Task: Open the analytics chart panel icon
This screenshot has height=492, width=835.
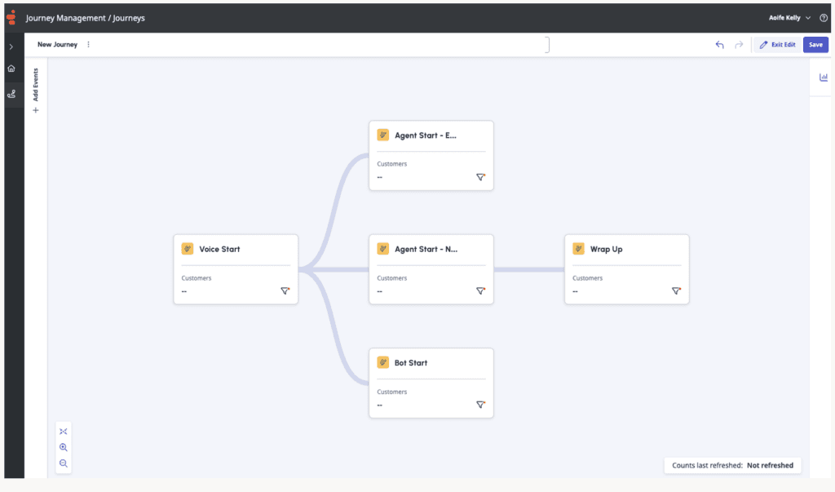Action: (x=822, y=78)
